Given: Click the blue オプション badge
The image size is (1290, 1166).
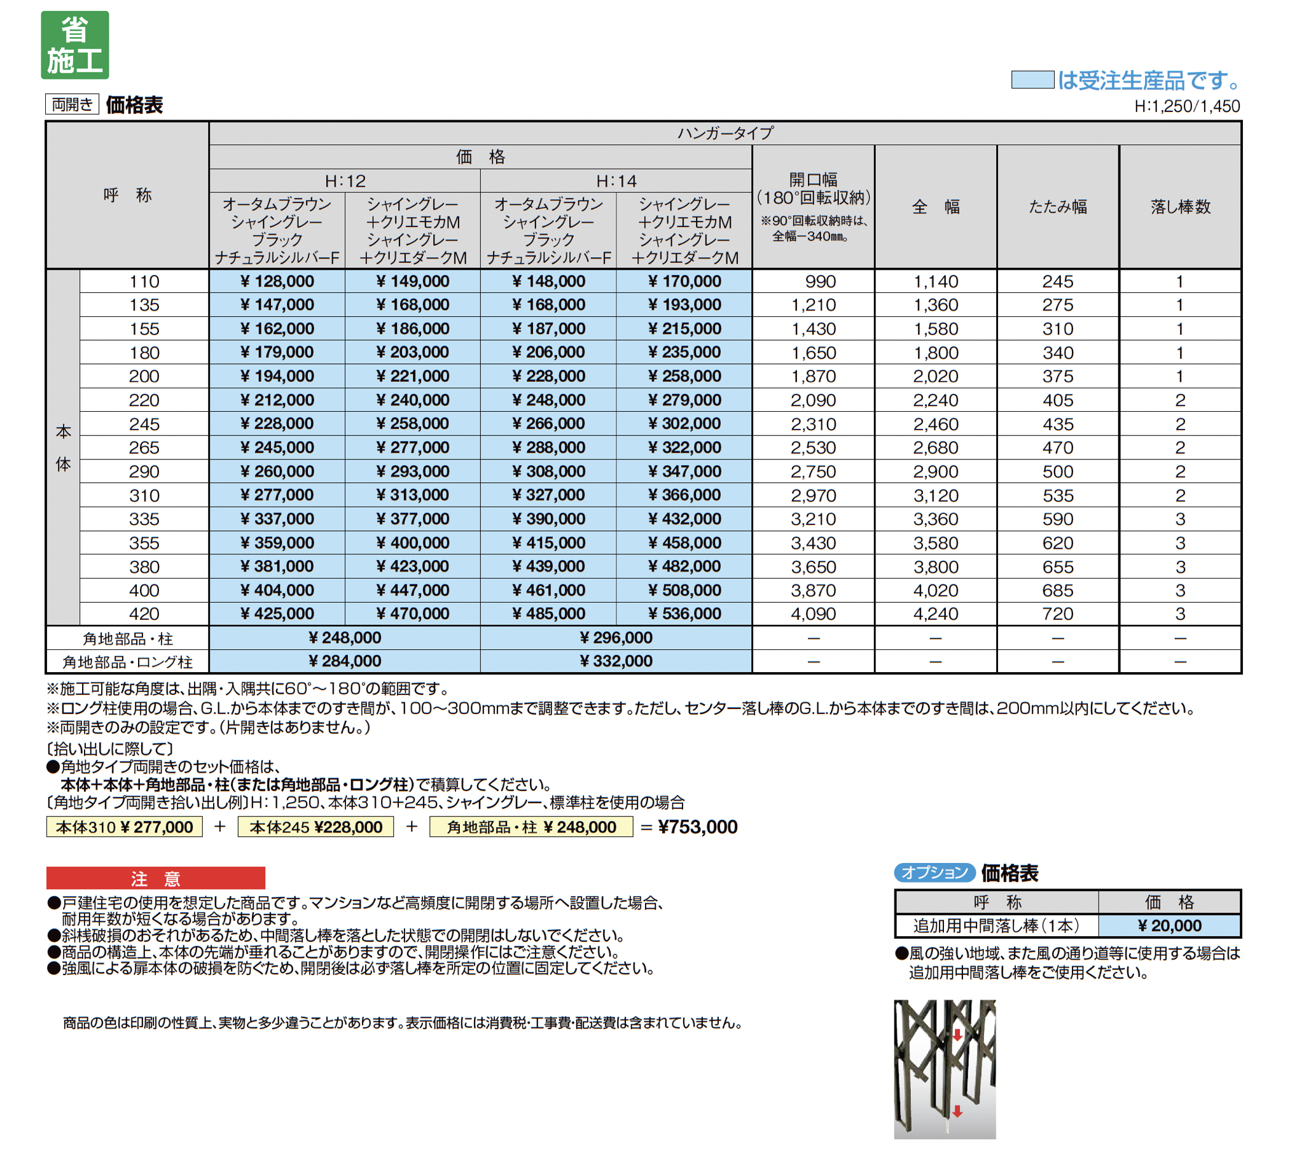Looking at the screenshot, I should click(934, 872).
